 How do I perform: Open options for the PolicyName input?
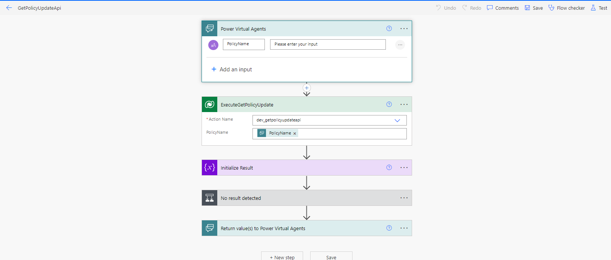pyautogui.click(x=400, y=45)
